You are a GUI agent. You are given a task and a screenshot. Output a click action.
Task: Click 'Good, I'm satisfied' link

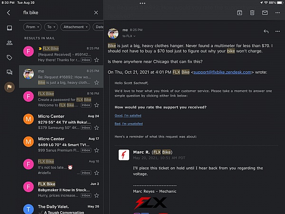point(128,116)
